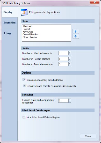Viewport: 101px width, 143px height.
Task: Click the Matched contacts number field
Action: 63,53
